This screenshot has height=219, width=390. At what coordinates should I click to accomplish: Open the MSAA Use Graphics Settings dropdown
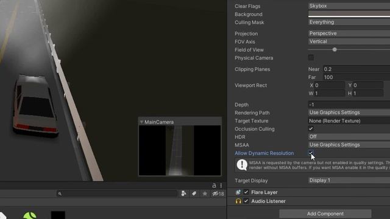coord(349,145)
